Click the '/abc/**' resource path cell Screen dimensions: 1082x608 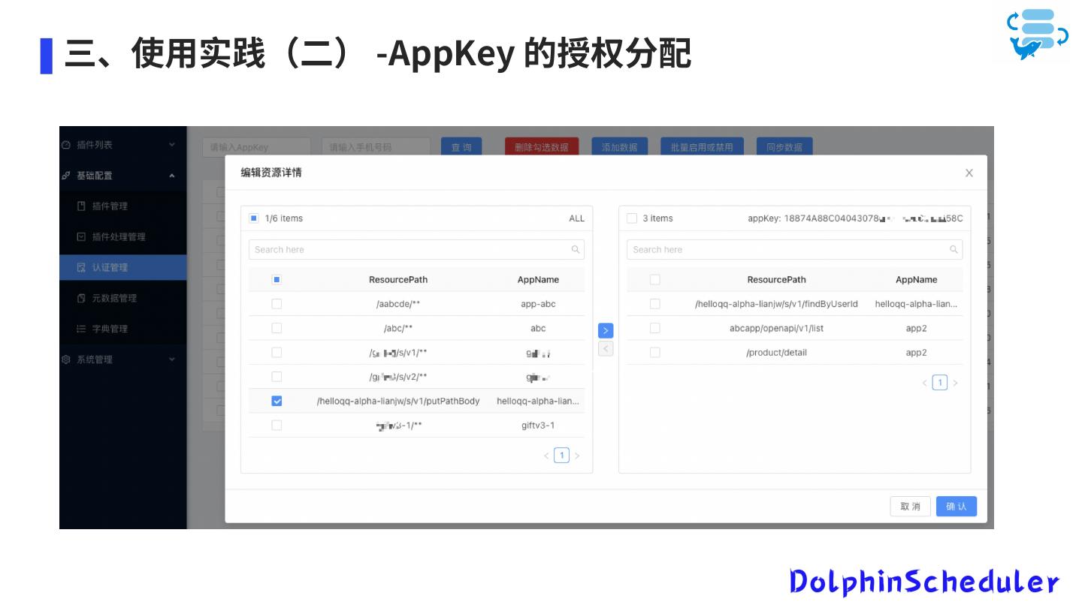pyautogui.click(x=398, y=328)
